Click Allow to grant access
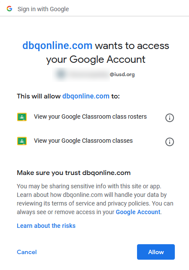The width and height of the screenshot is (189, 270). 156,252
